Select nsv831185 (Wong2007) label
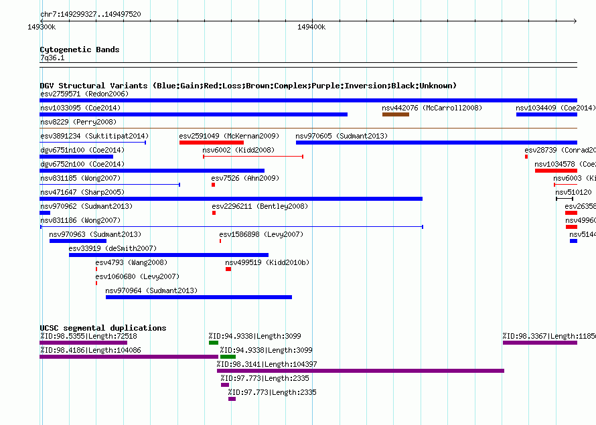The image size is (596, 425). (x=80, y=178)
